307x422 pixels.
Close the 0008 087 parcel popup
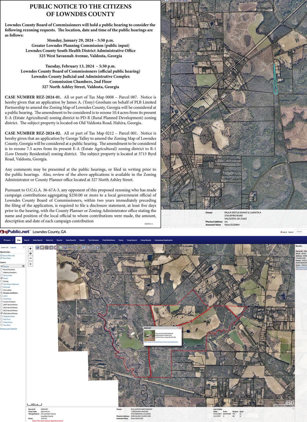click(180, 328)
